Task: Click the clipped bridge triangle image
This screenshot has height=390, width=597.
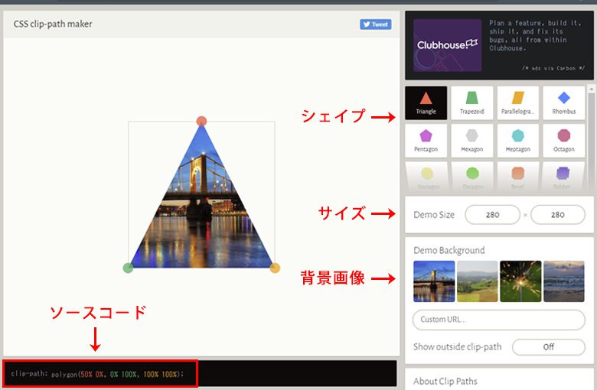Action: click(x=201, y=206)
